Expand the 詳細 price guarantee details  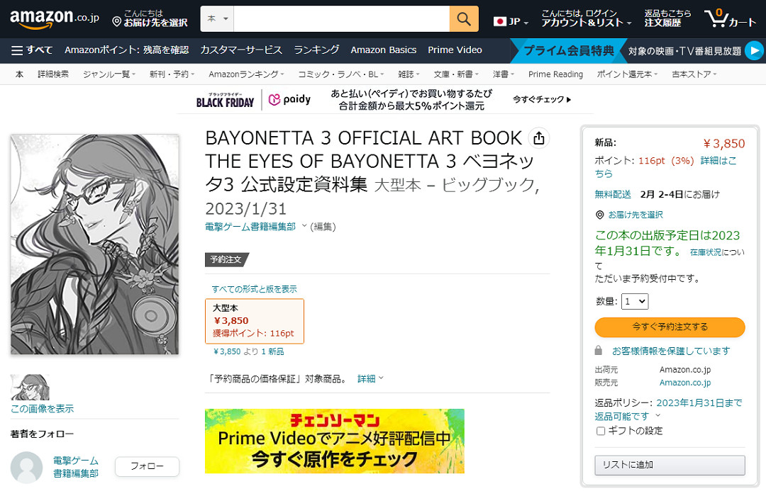[370, 379]
